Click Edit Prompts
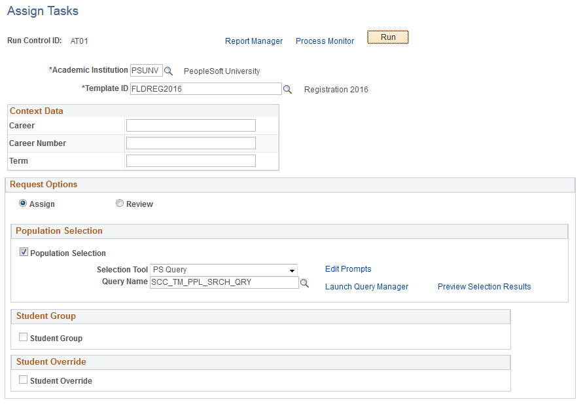 [348, 268]
